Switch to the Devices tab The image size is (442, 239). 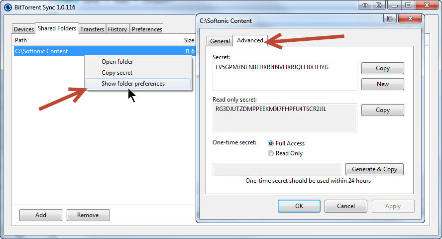click(x=24, y=29)
